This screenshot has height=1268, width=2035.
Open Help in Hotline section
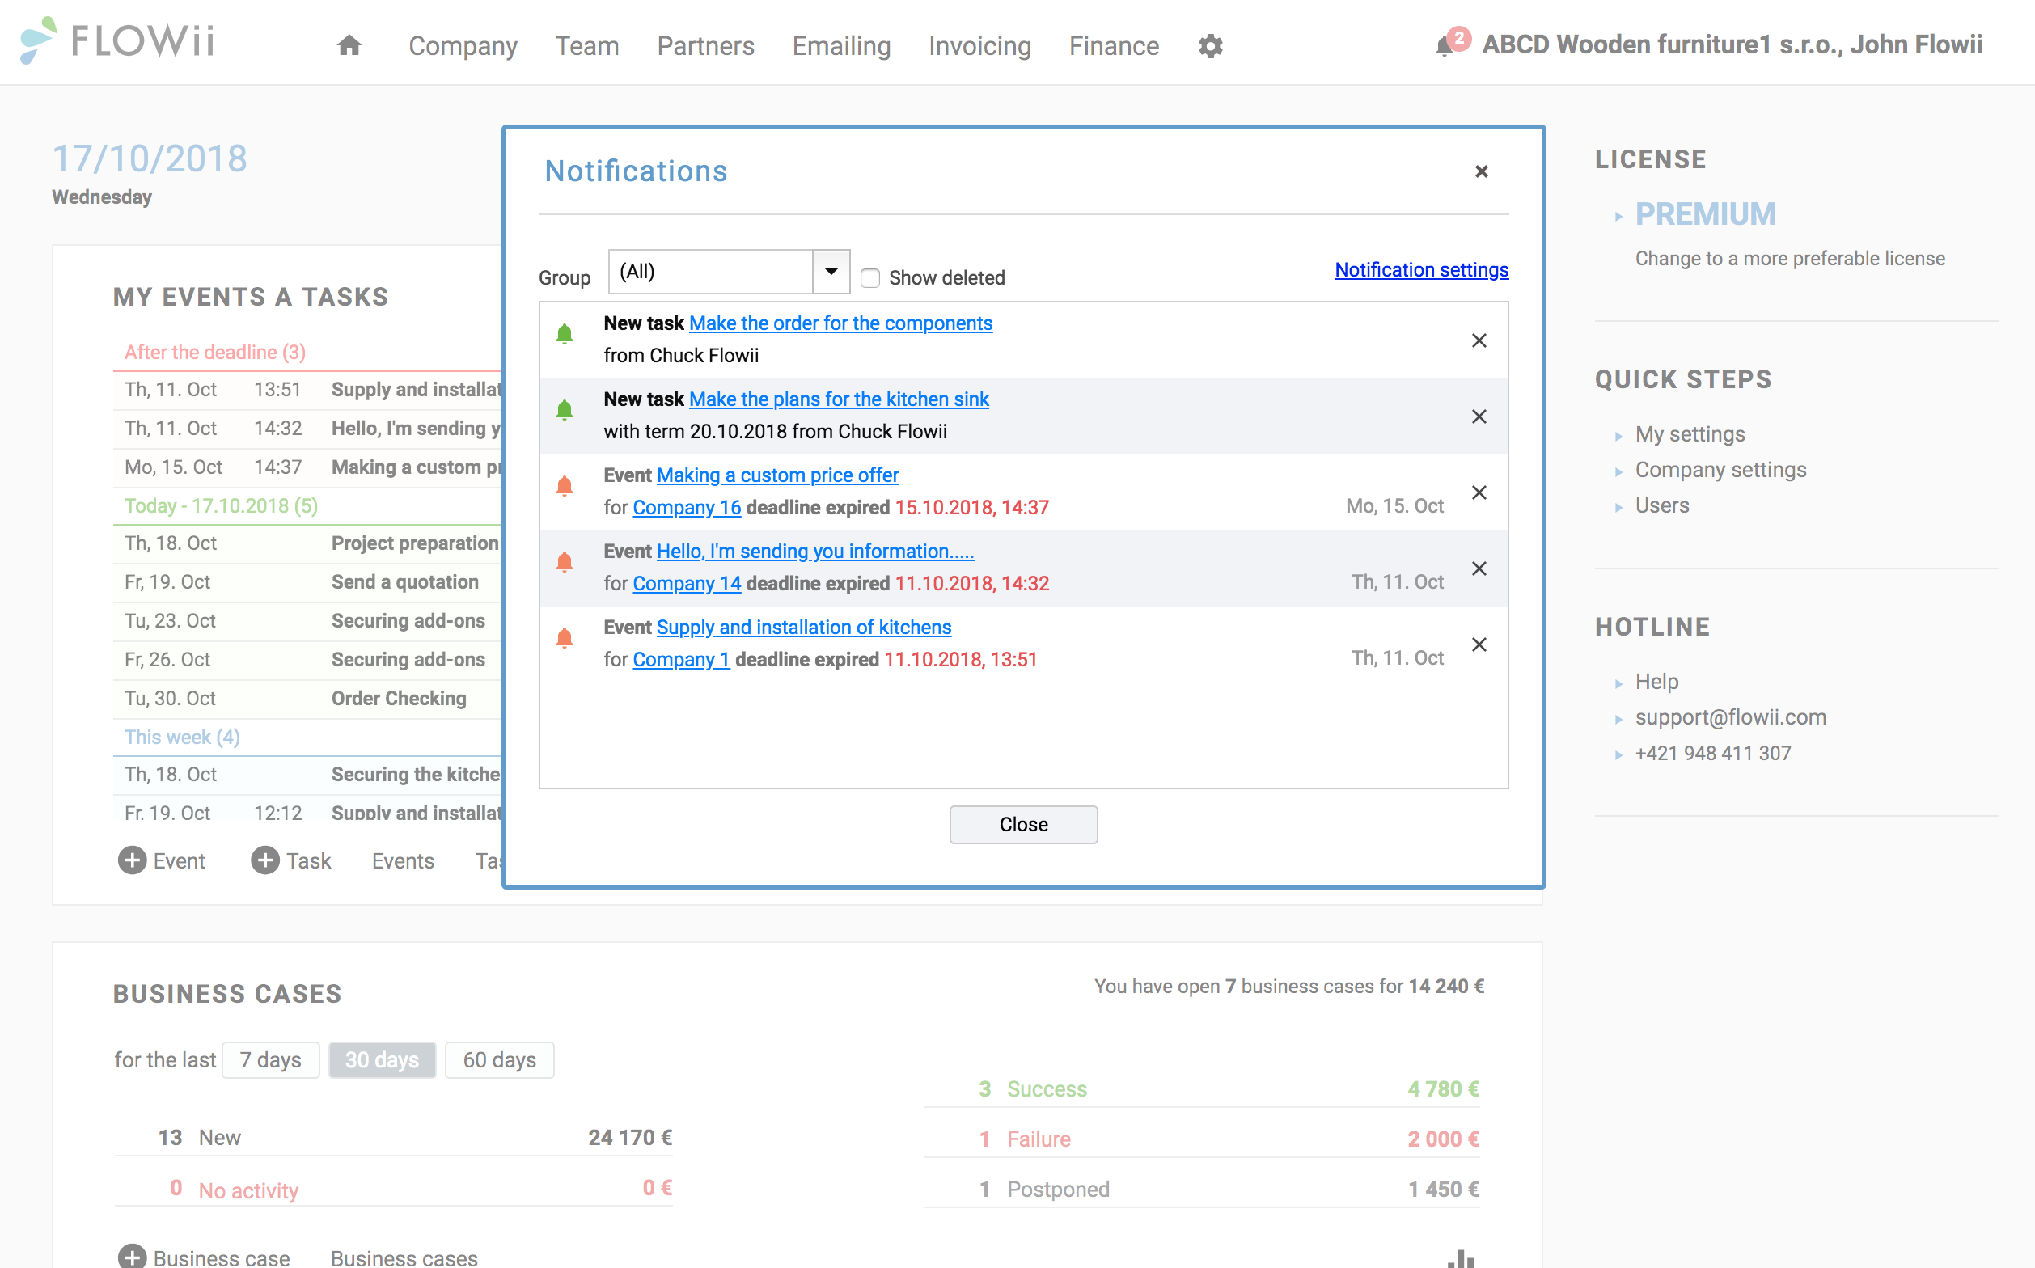[x=1656, y=682]
